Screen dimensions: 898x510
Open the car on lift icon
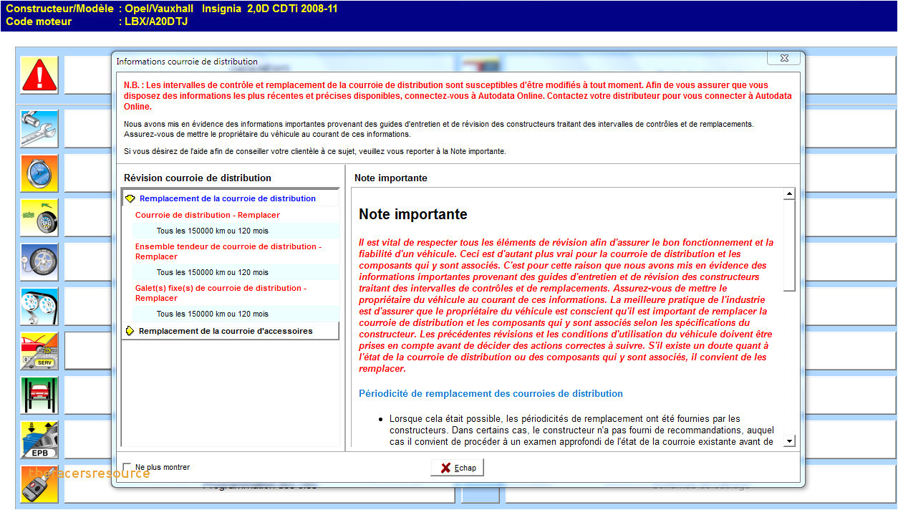39,395
